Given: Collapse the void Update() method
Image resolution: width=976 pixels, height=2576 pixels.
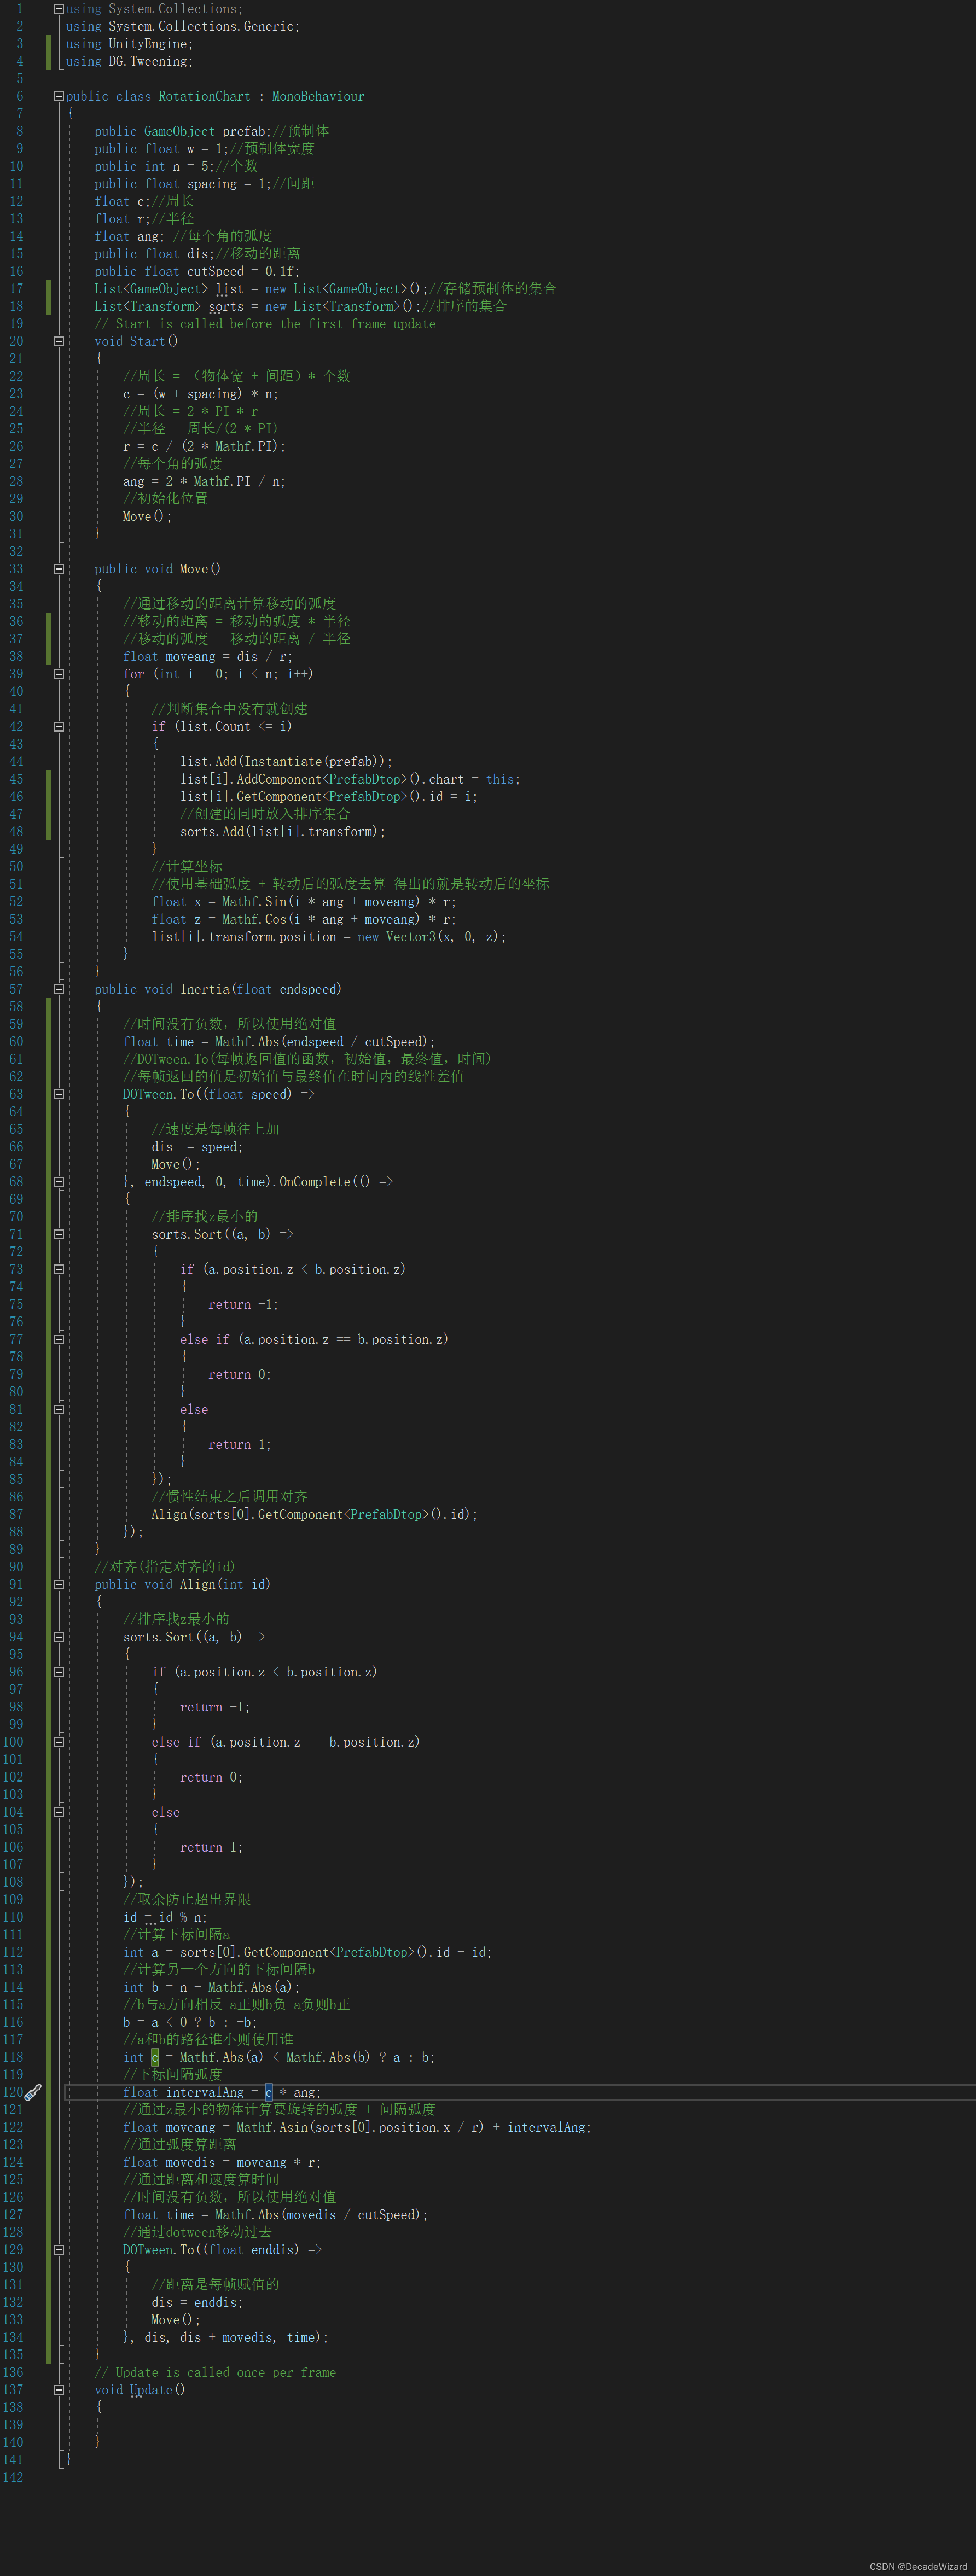Looking at the screenshot, I should [x=59, y=2390].
